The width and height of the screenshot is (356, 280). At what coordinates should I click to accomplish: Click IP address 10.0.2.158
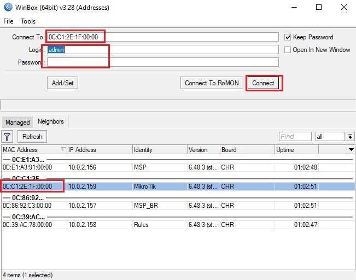(x=83, y=225)
